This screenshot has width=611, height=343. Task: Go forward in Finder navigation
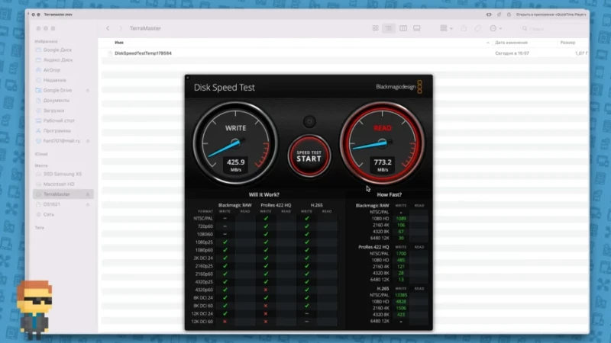coord(121,28)
